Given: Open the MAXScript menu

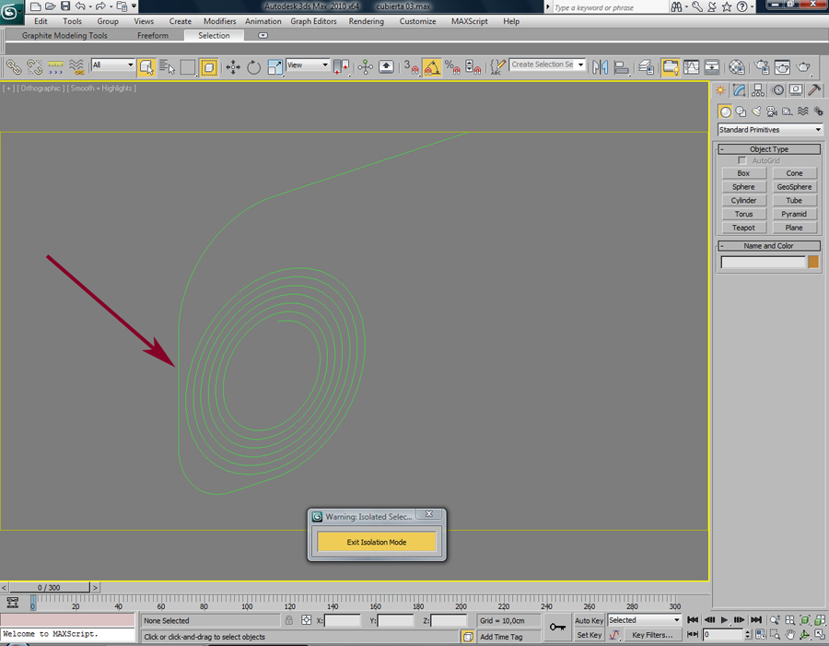Looking at the screenshot, I should point(470,21).
